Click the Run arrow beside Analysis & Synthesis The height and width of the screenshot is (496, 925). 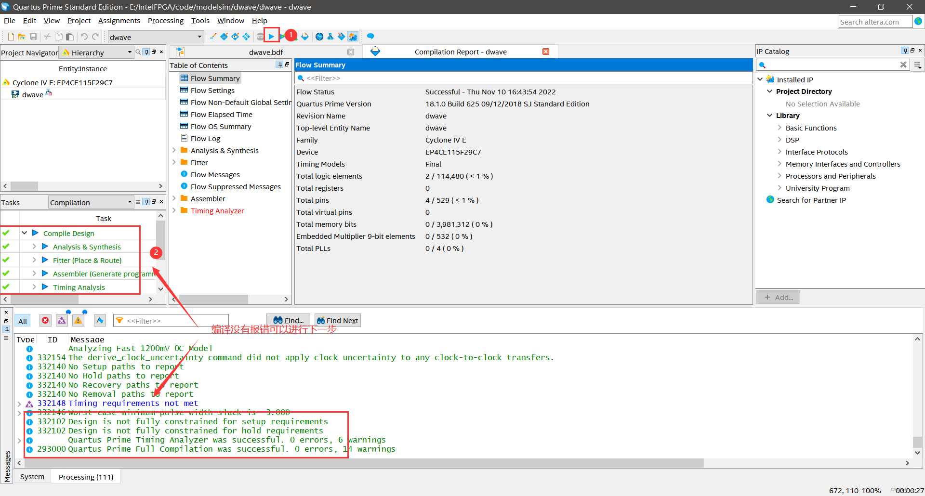[45, 247]
